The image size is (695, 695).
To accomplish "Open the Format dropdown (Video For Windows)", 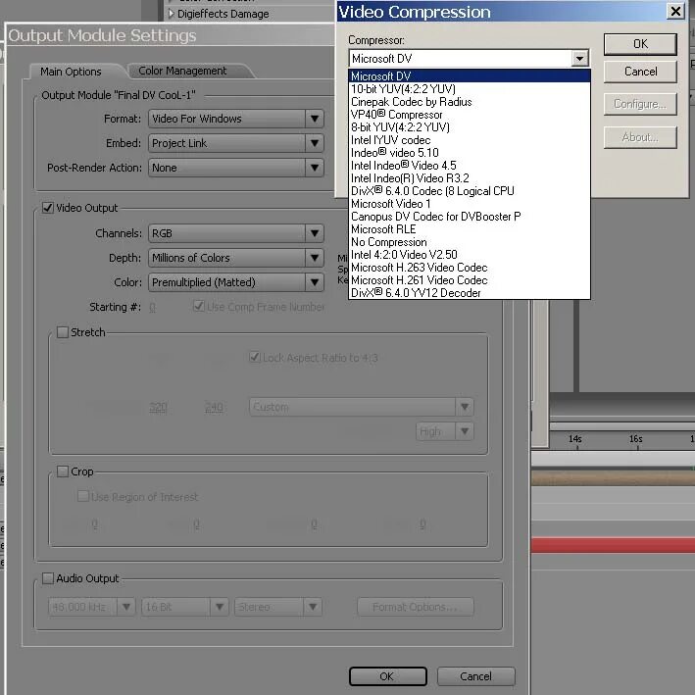I will [x=236, y=119].
